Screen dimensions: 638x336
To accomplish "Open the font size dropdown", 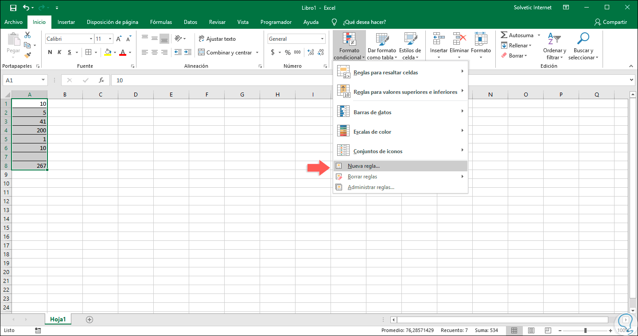I will click(110, 39).
